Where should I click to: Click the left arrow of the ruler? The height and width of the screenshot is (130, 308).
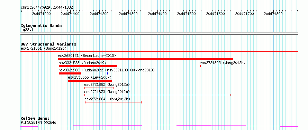pyautogui.click(x=21, y=11)
